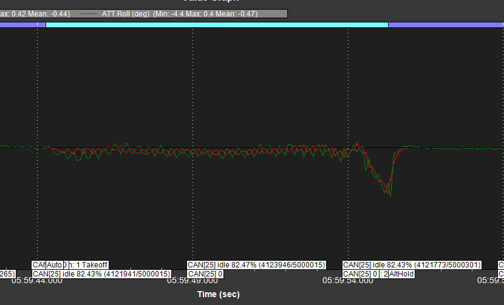The height and width of the screenshot is (305, 504).
Task: Click the AltHold mode label
Action: click(x=401, y=274)
